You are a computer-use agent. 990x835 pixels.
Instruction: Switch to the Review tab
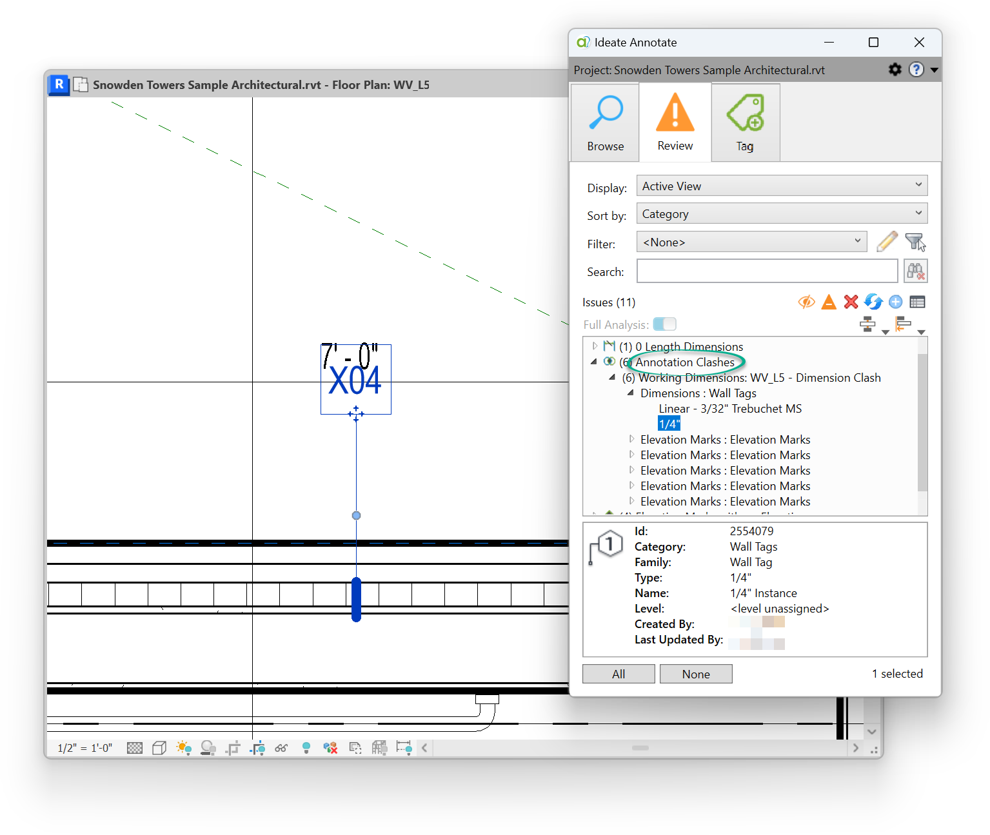point(675,122)
